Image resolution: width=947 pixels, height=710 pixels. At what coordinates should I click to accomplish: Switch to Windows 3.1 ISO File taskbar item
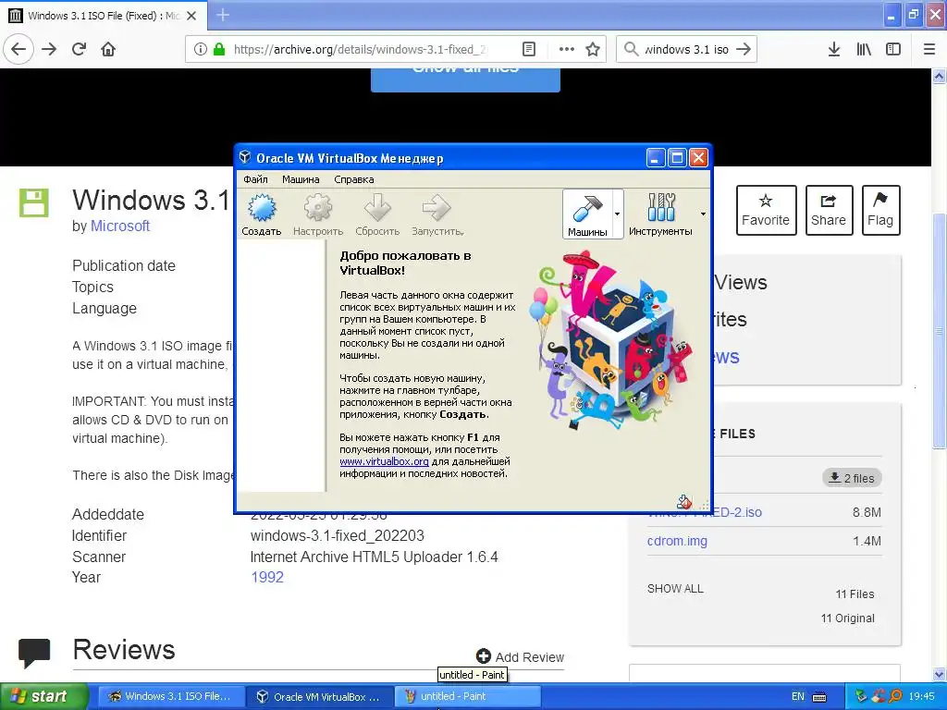[171, 697]
